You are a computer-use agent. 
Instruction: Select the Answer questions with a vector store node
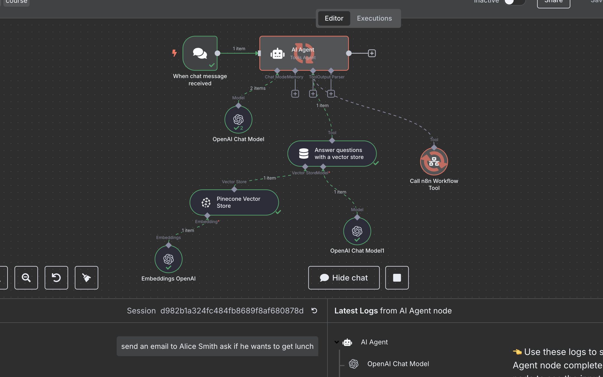pos(332,153)
